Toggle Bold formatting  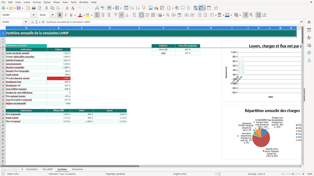60,15
